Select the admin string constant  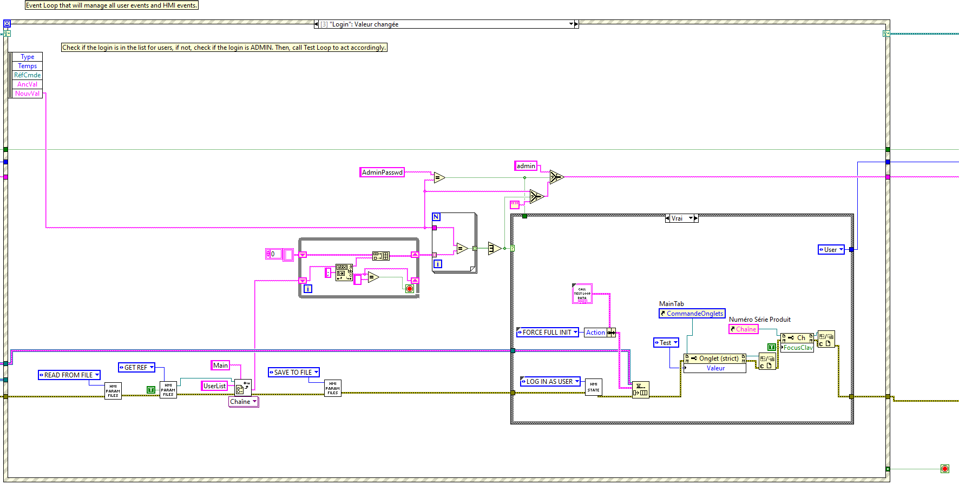(x=526, y=166)
